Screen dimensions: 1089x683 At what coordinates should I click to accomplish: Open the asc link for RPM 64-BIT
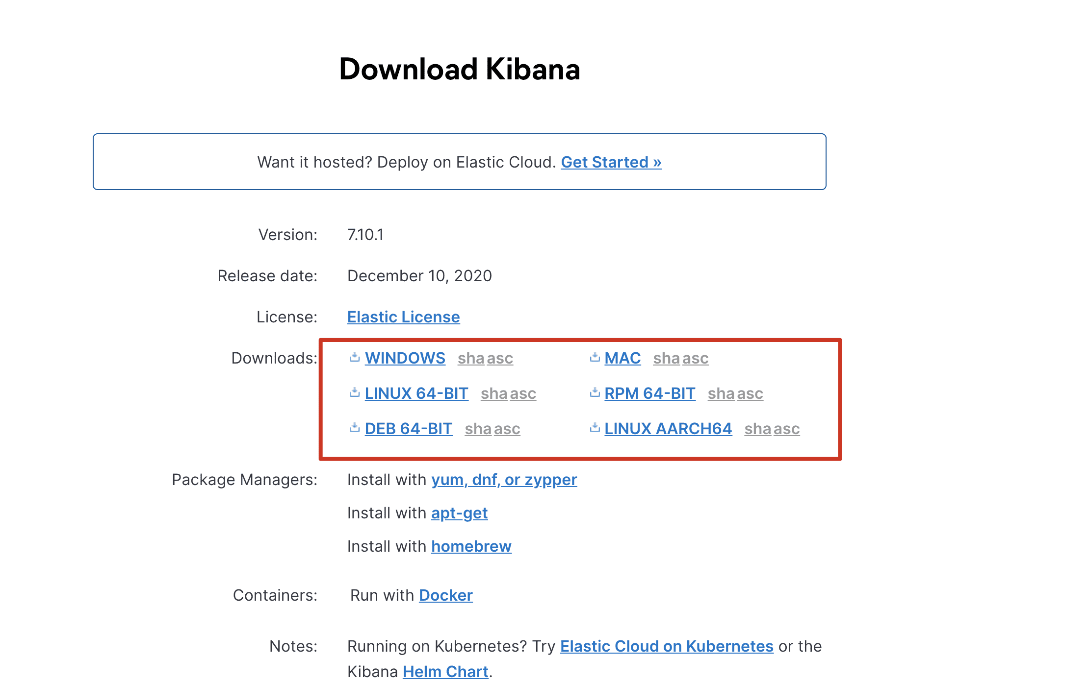pos(750,394)
